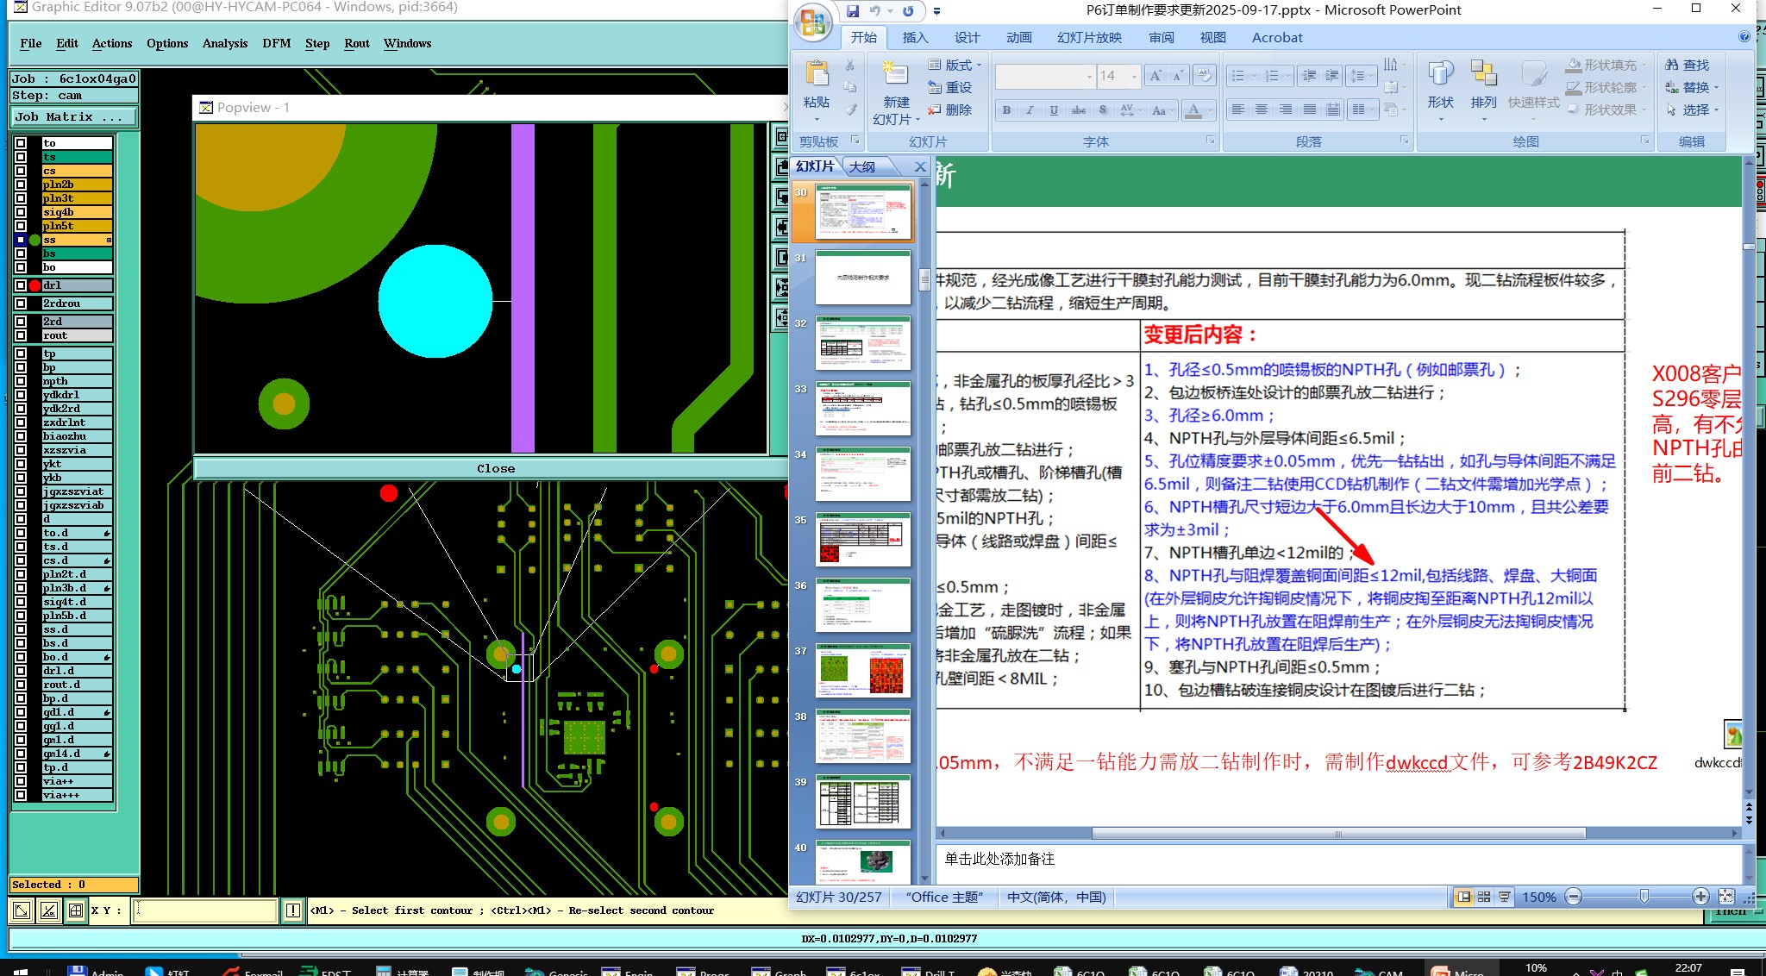Switch to the 插入 (Insert) ribbon tab
This screenshot has width=1766, height=976.
(x=915, y=38)
